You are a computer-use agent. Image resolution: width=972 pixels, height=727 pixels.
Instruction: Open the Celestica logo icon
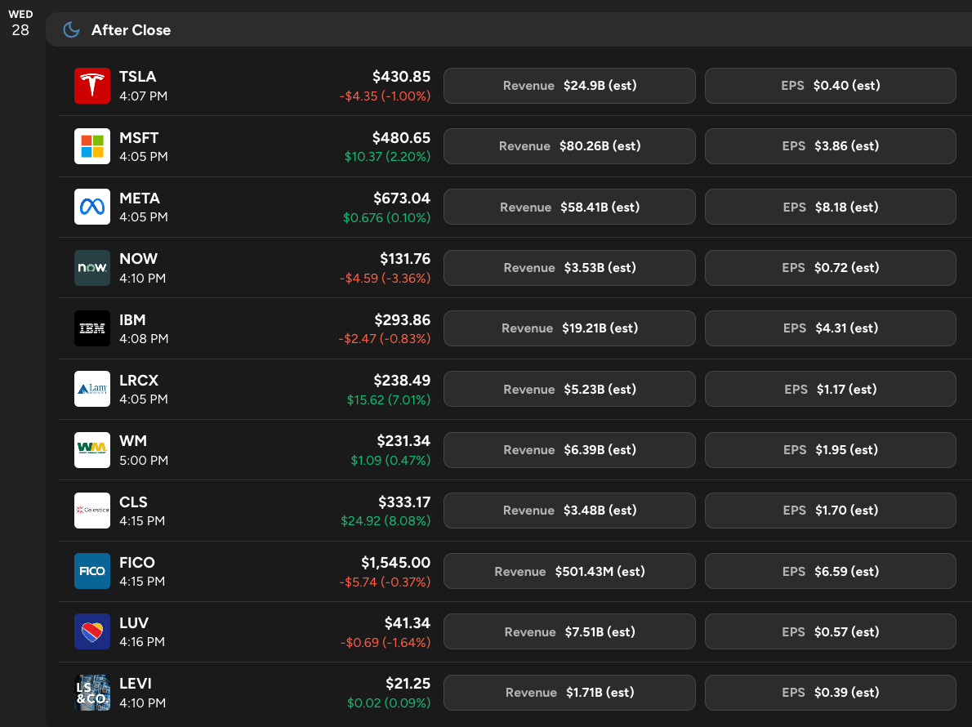click(x=92, y=511)
